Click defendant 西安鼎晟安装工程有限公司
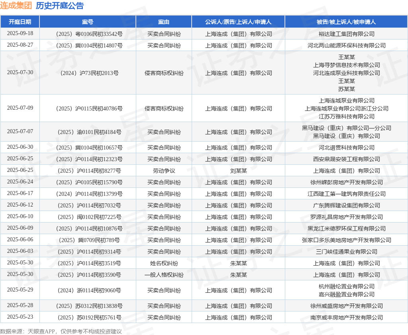This screenshot has width=408, height=335. coord(346,159)
